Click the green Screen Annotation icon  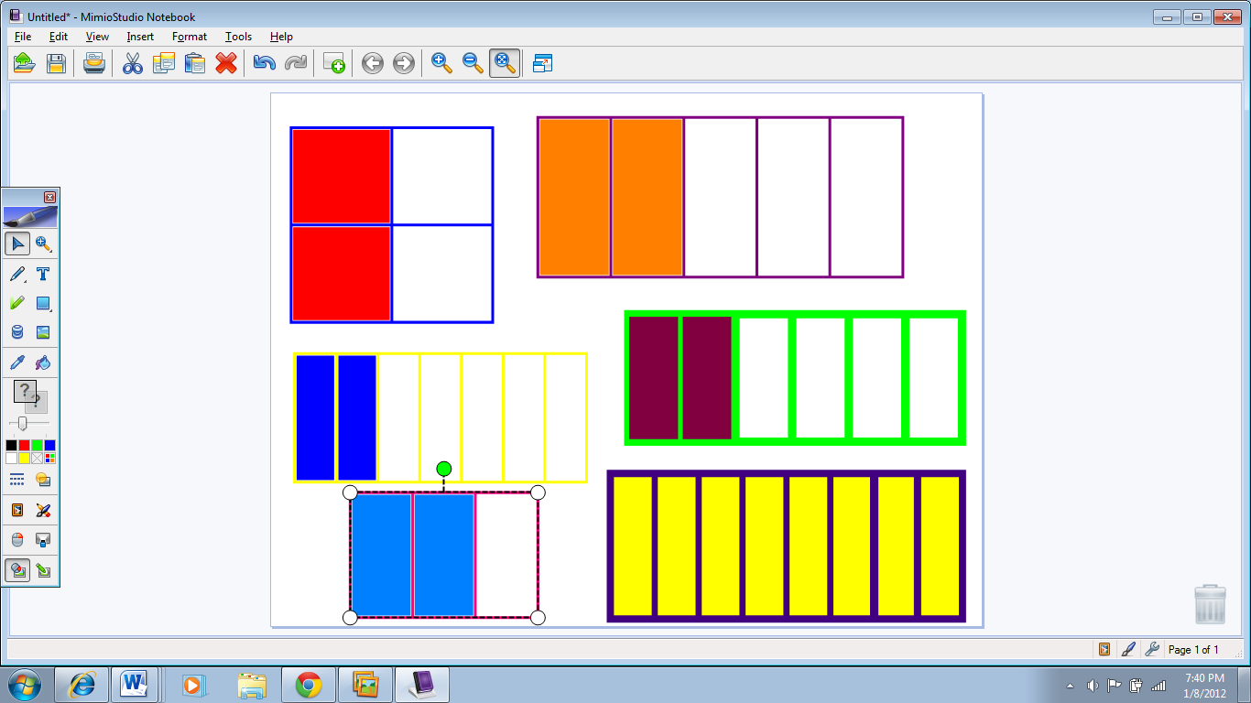[x=43, y=570]
